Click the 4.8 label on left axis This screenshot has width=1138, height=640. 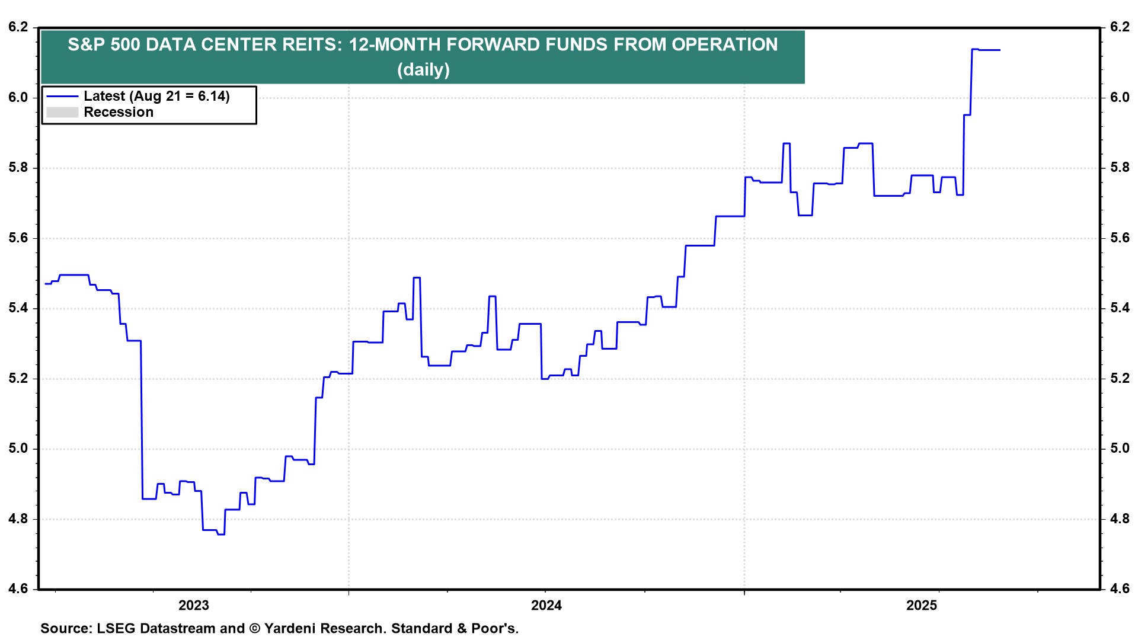pyautogui.click(x=18, y=519)
